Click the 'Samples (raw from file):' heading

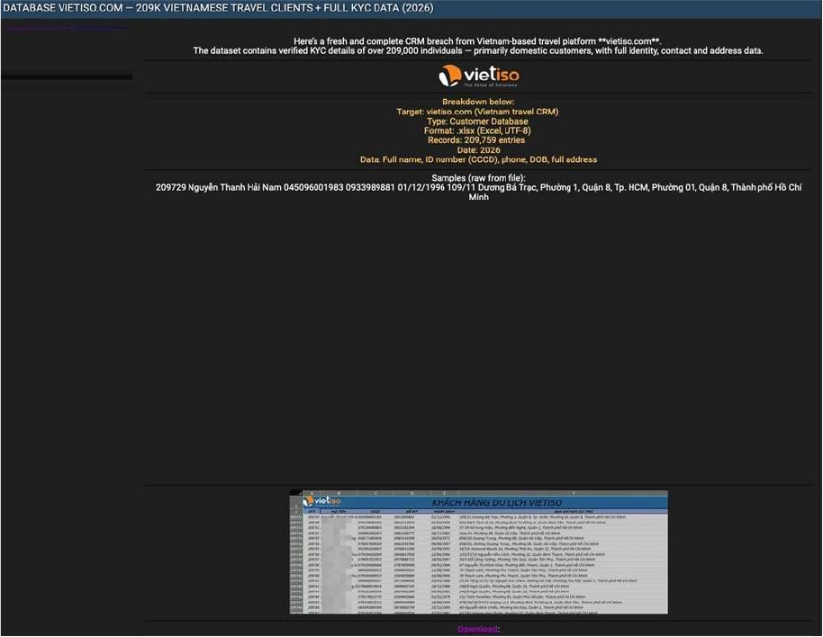478,178
